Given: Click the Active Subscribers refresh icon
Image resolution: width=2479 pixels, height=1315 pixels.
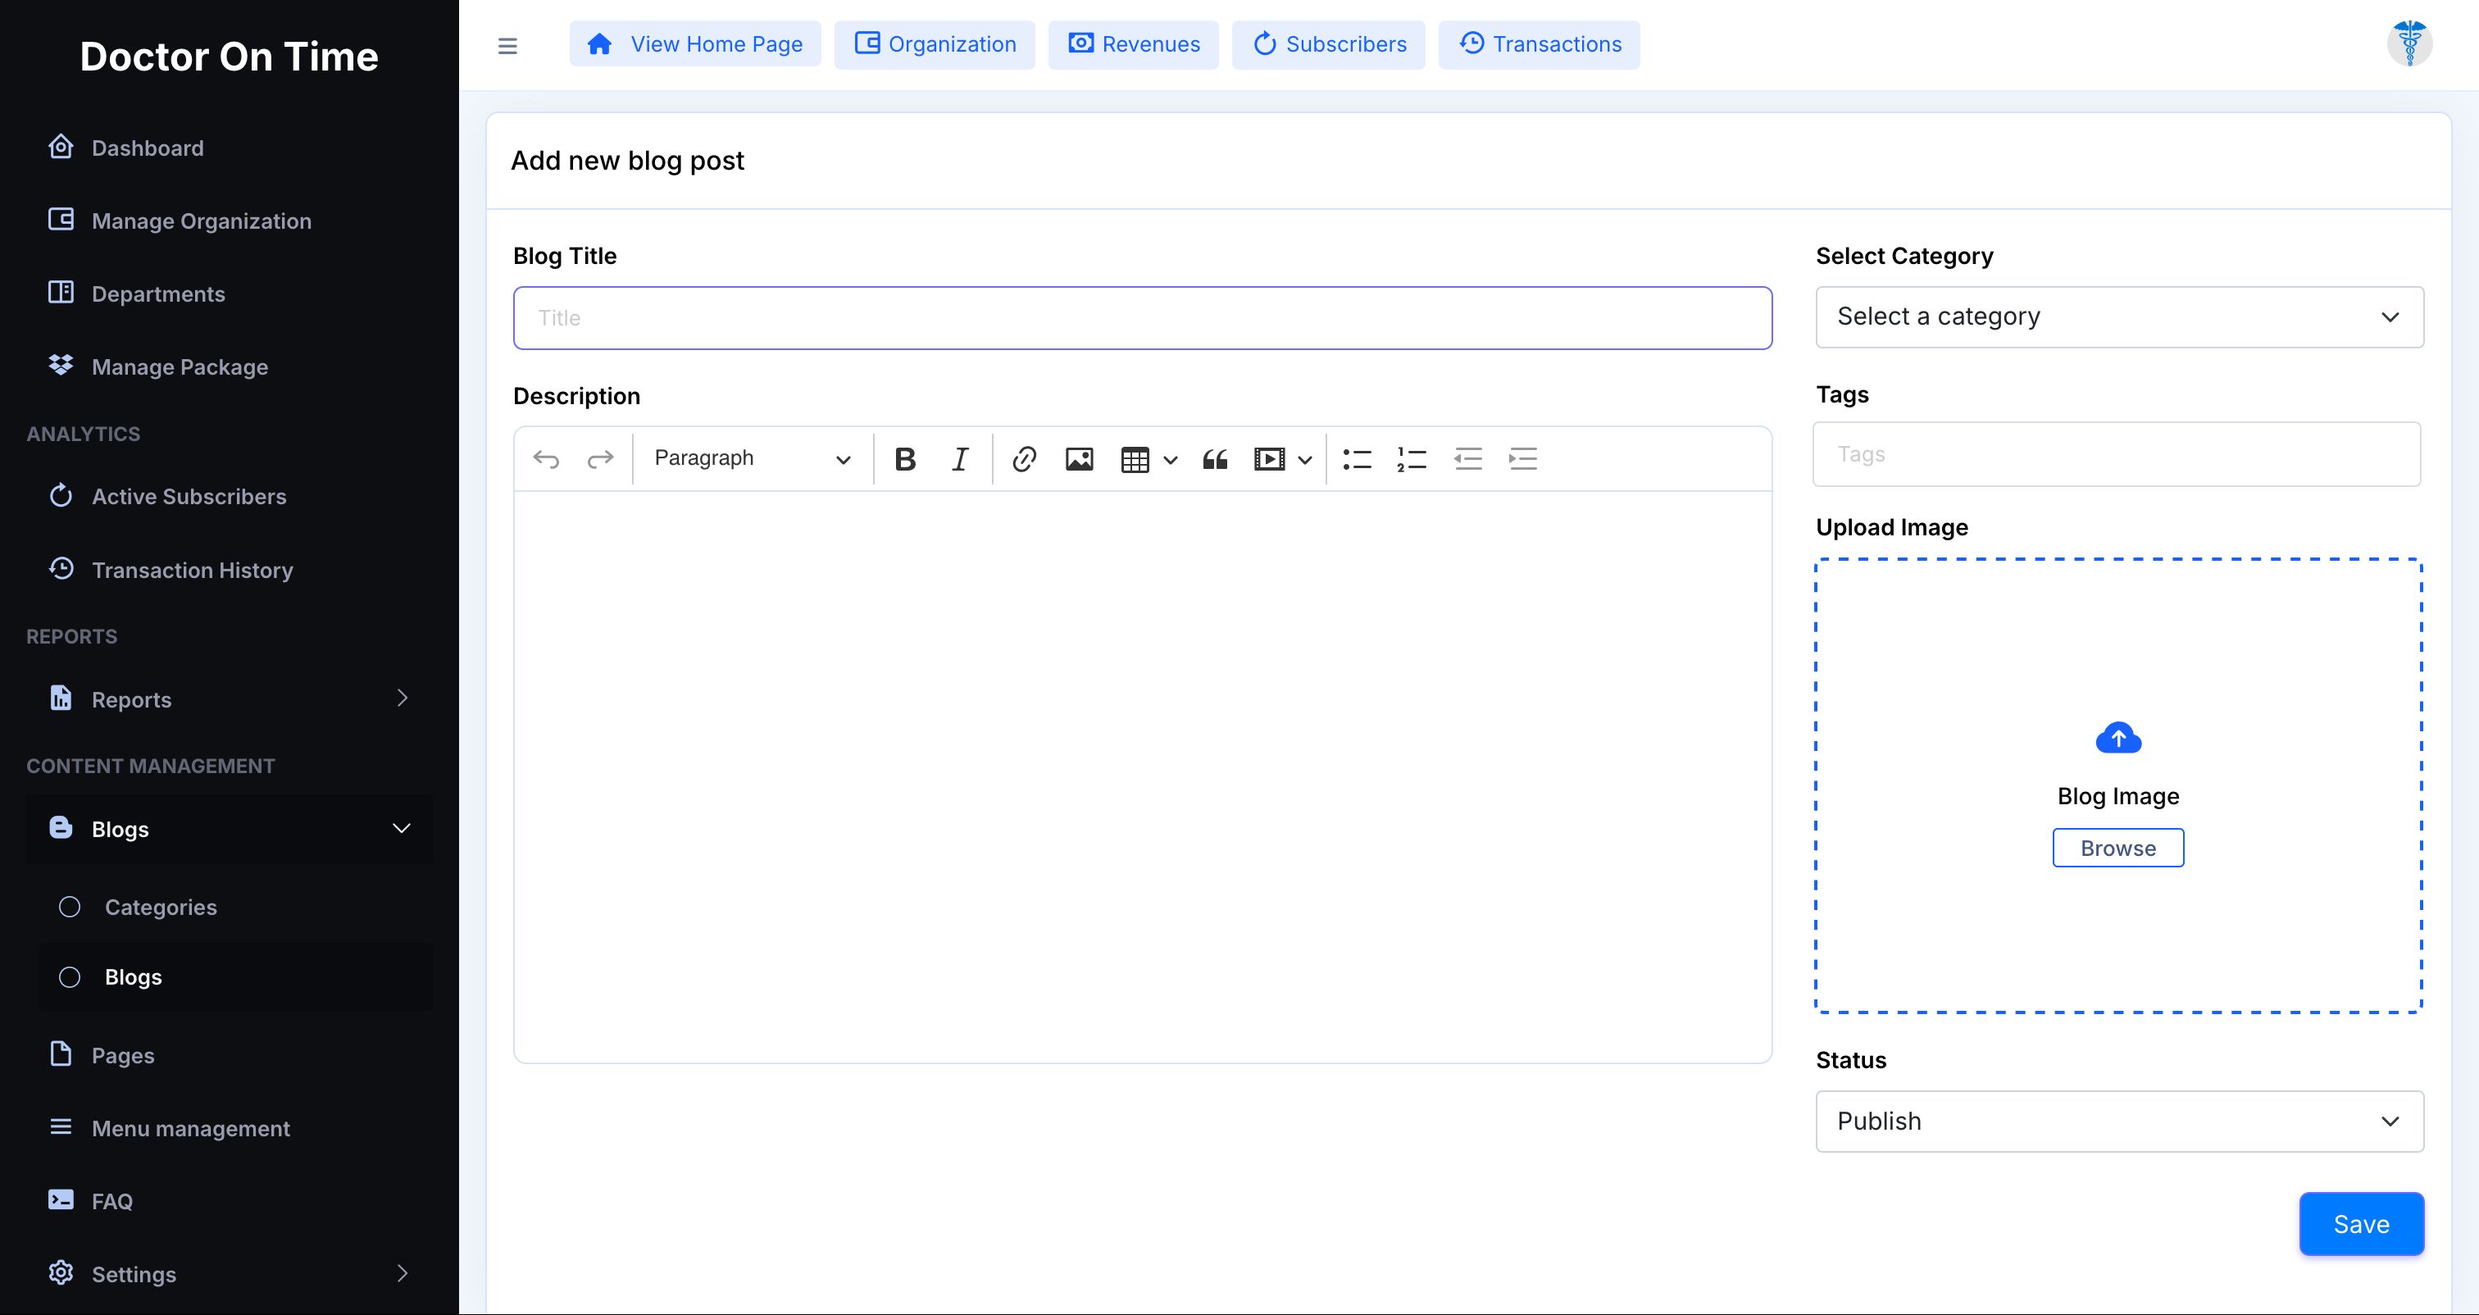Looking at the screenshot, I should [61, 495].
